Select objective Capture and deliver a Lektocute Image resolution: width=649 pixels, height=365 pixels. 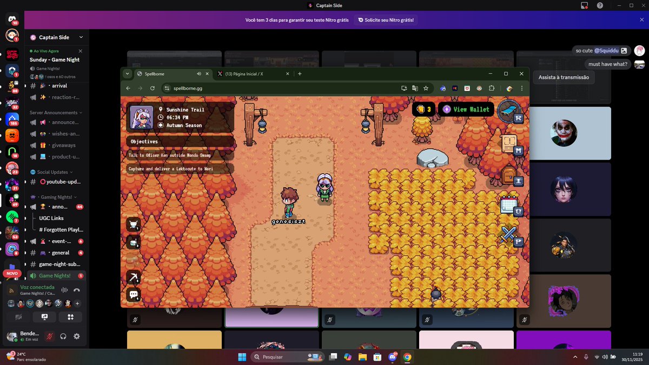click(180, 169)
